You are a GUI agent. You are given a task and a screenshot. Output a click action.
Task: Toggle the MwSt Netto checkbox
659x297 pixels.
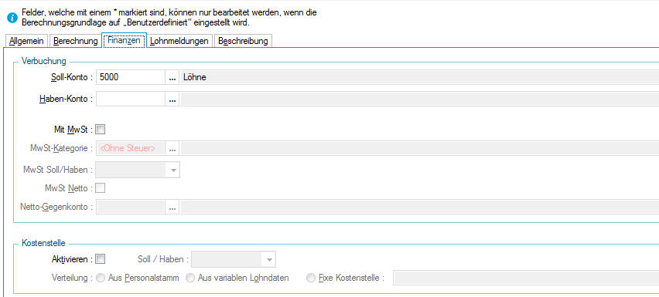click(x=101, y=188)
